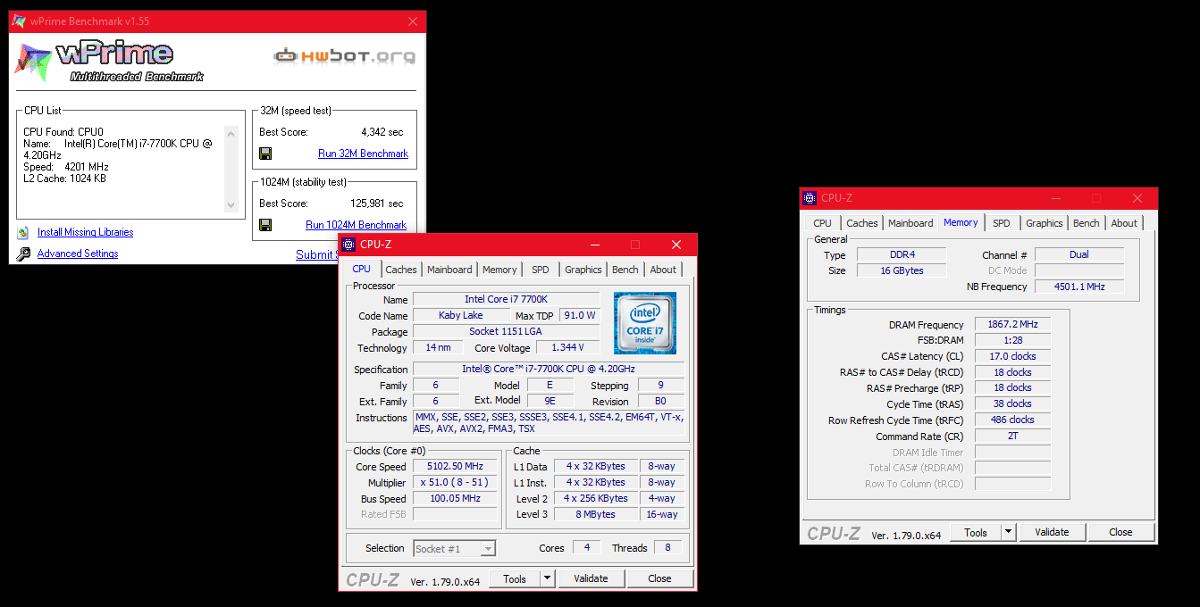The width and height of the screenshot is (1200, 607).
Task: Click the Bus Speed value 100.05 MHz
Action: point(456,499)
